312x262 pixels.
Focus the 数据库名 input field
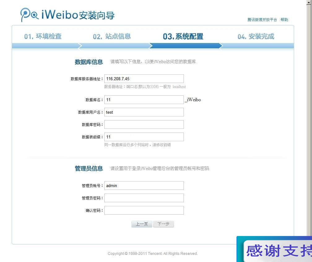[144, 100]
